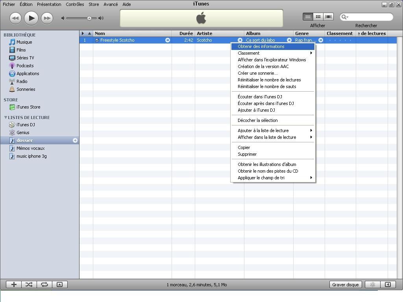Viewport: 403px width, 302px height.
Task: Open Films library
Action: pyautogui.click(x=21, y=50)
